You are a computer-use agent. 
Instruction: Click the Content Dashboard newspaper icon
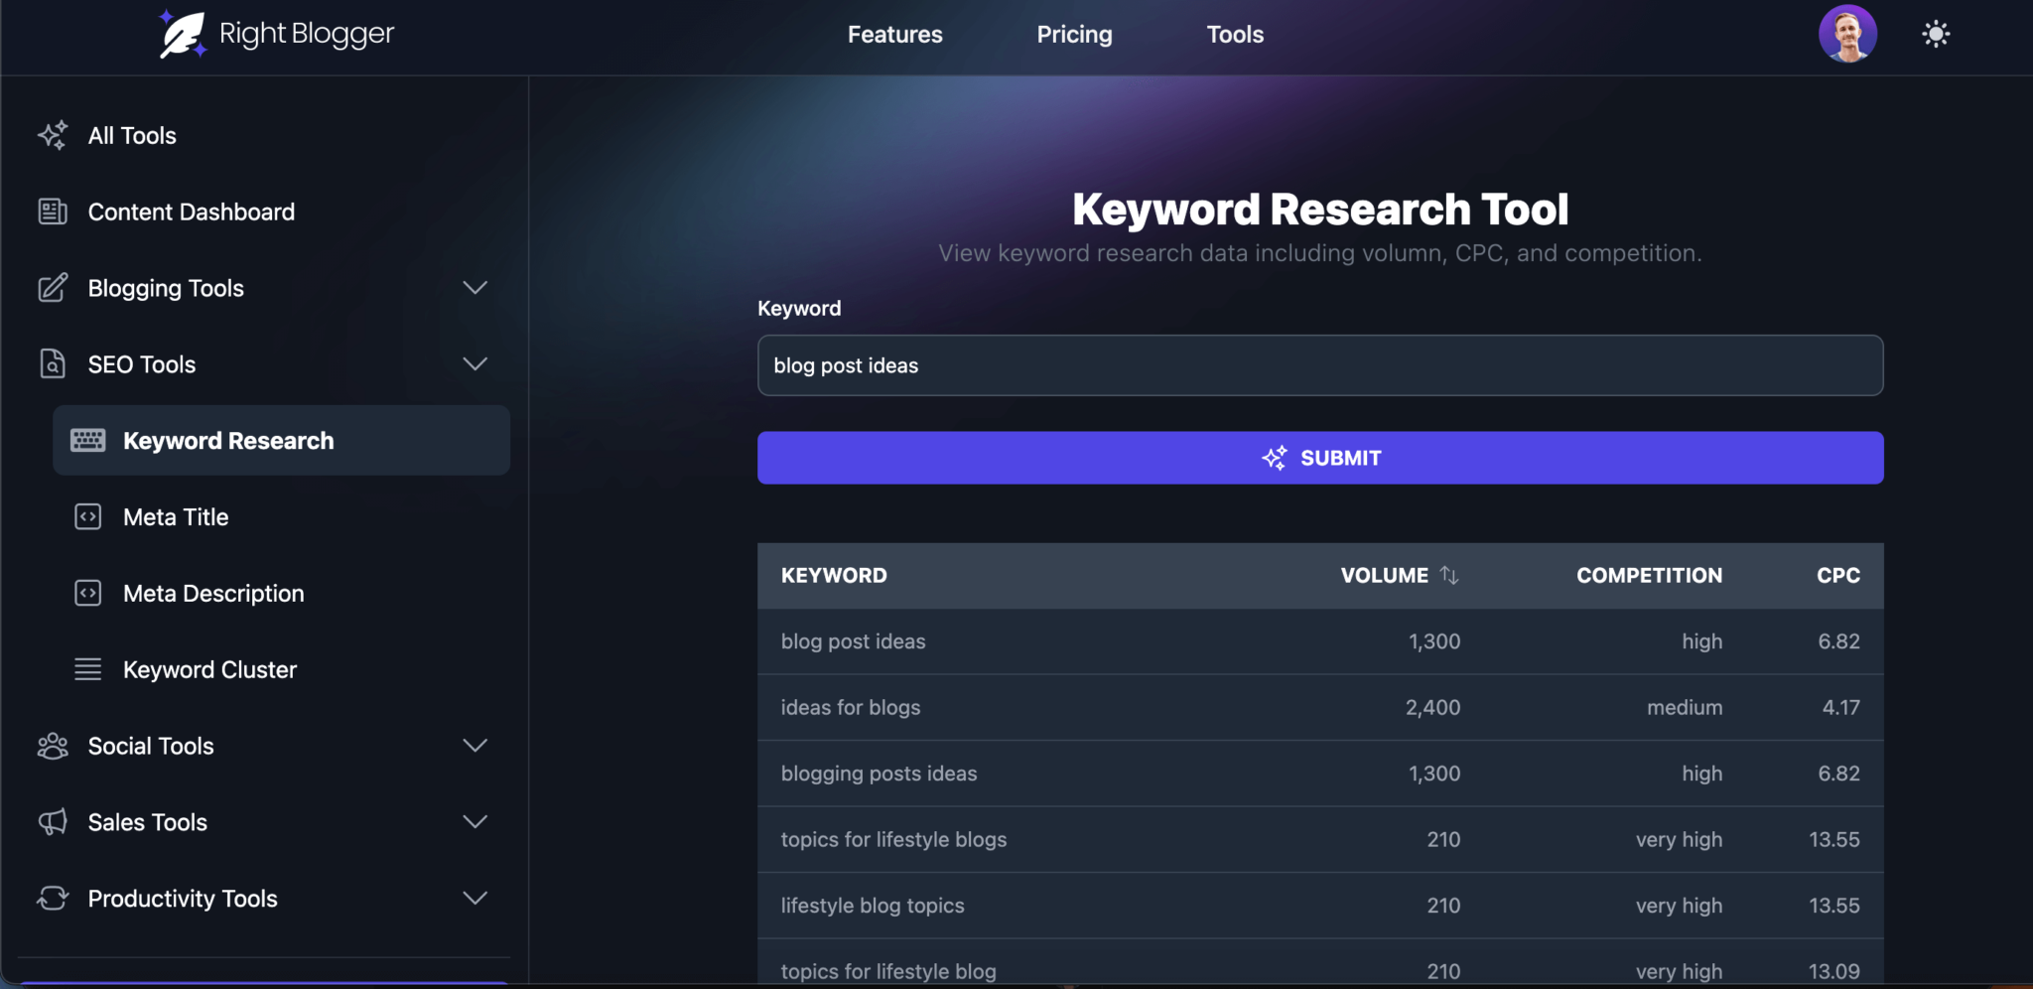point(53,212)
